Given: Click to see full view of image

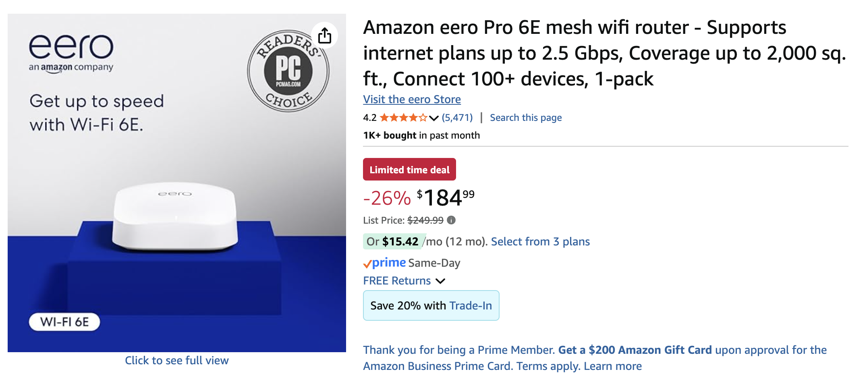Looking at the screenshot, I should 176,360.
